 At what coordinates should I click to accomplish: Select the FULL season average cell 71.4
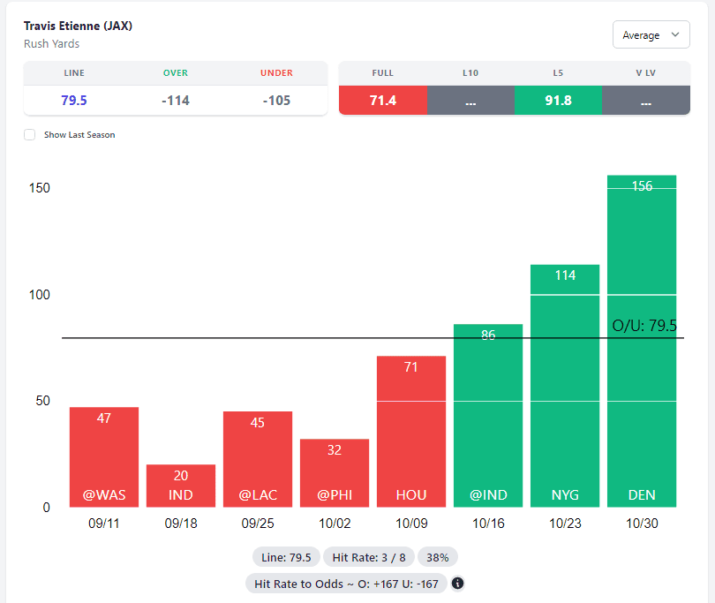382,101
